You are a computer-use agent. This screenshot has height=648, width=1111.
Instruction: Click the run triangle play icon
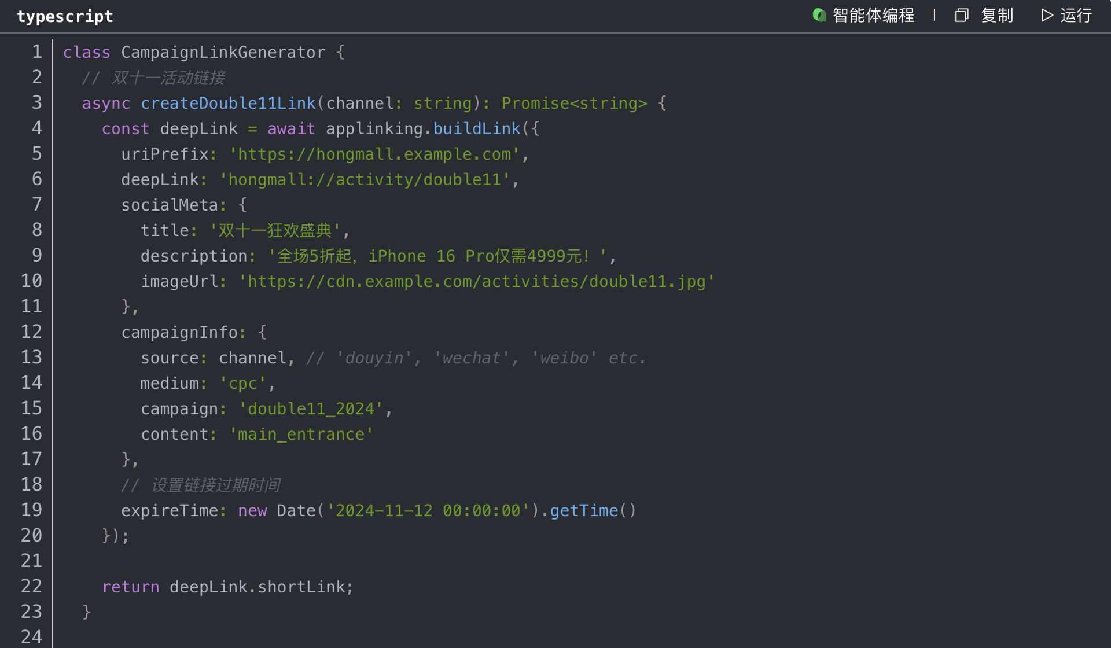pyautogui.click(x=1047, y=16)
